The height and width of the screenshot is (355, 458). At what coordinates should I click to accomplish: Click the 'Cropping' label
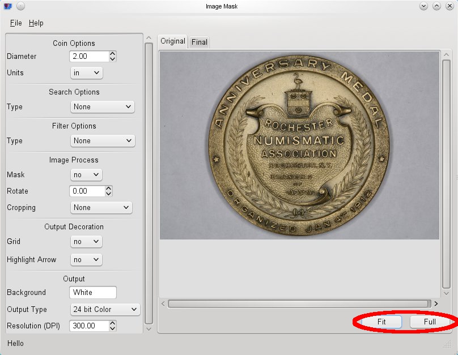pyautogui.click(x=22, y=208)
